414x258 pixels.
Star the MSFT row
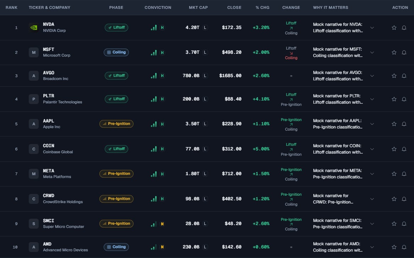tap(394, 52)
